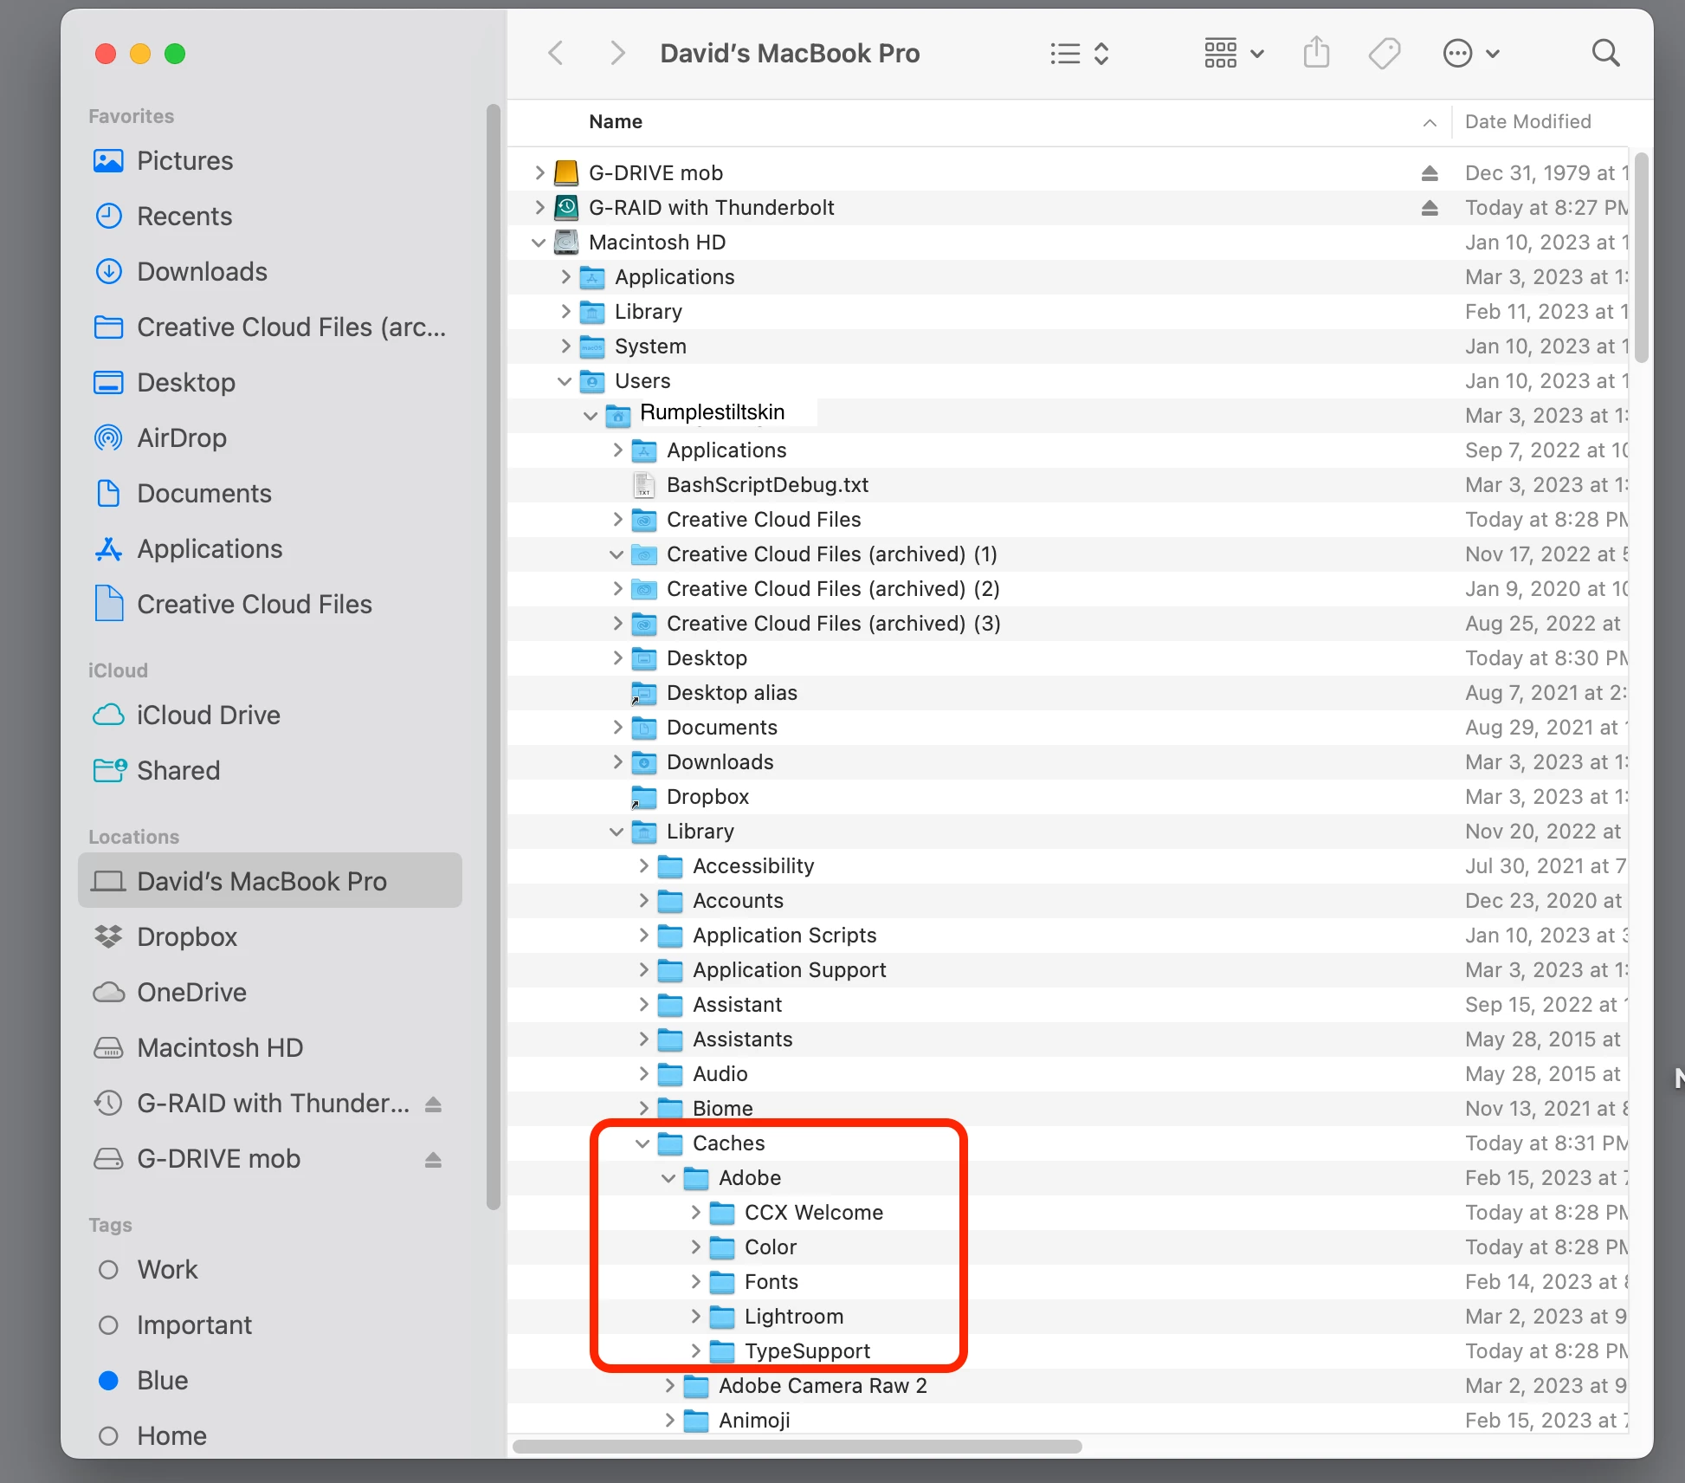The height and width of the screenshot is (1483, 1685).
Task: Expand the Lightroom folder
Action: (x=695, y=1317)
